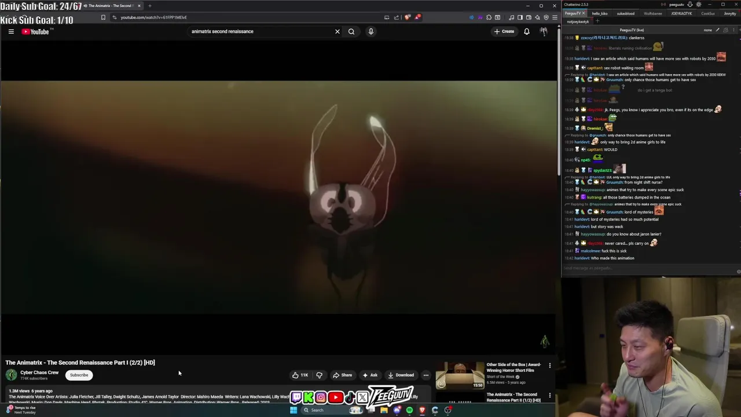741x417 pixels.
Task: Switch to Wolfsbanee tab in Chatterino
Action: [x=652, y=13]
